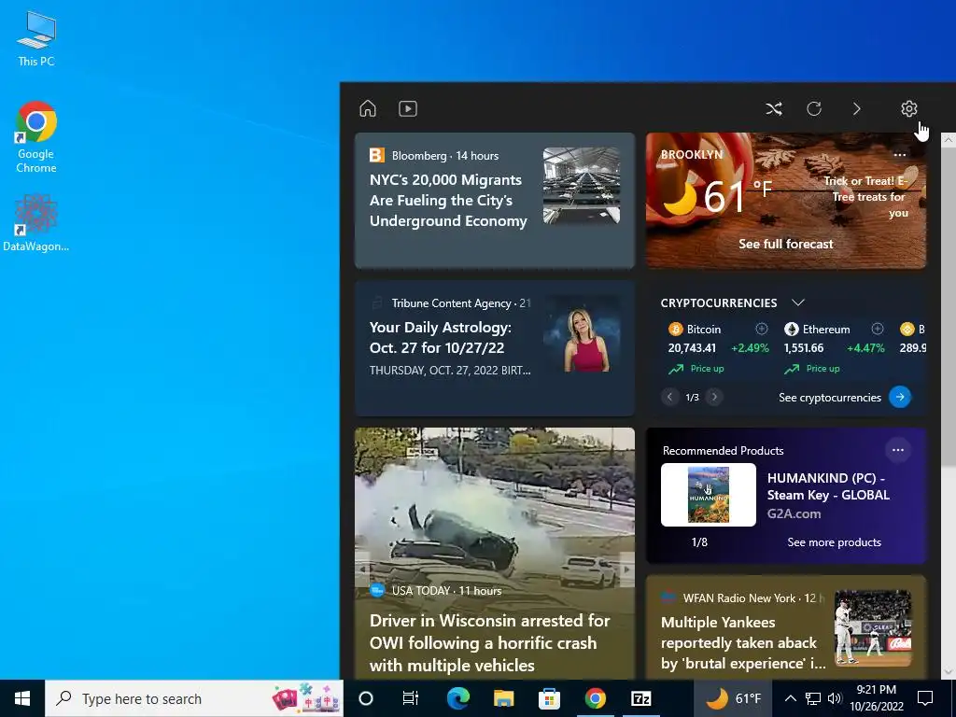The width and height of the screenshot is (956, 717).
Task: Select the Bitcoin price entry
Action: 718,348
